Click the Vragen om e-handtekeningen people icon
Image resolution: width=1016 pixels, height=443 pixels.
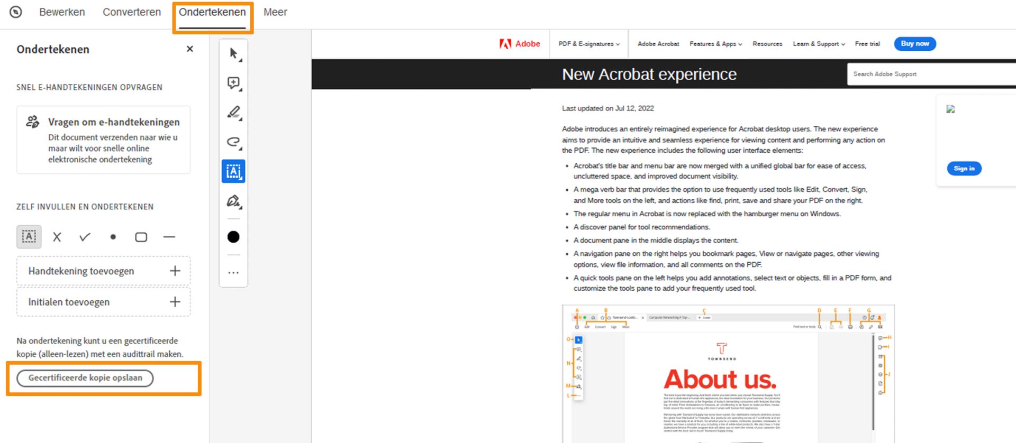(32, 122)
